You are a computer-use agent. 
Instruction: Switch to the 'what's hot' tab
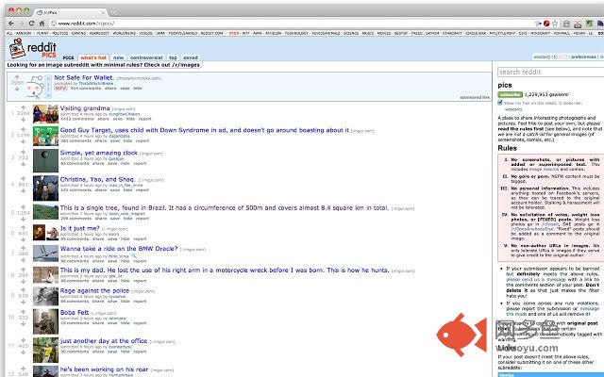93,57
